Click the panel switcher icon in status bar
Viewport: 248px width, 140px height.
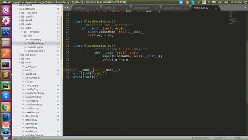pos(15,138)
